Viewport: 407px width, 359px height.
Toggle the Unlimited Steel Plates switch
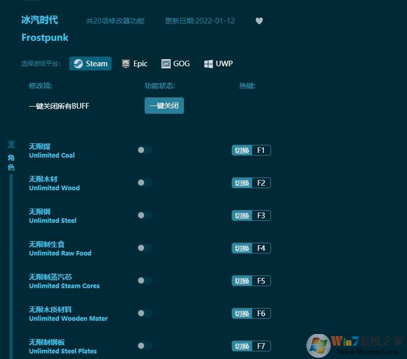145,346
